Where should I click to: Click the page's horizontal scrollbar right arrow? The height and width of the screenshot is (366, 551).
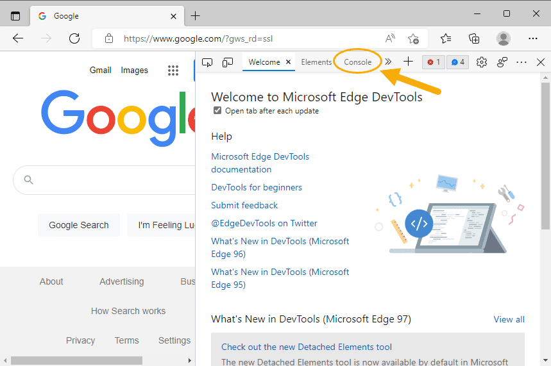coord(190,361)
